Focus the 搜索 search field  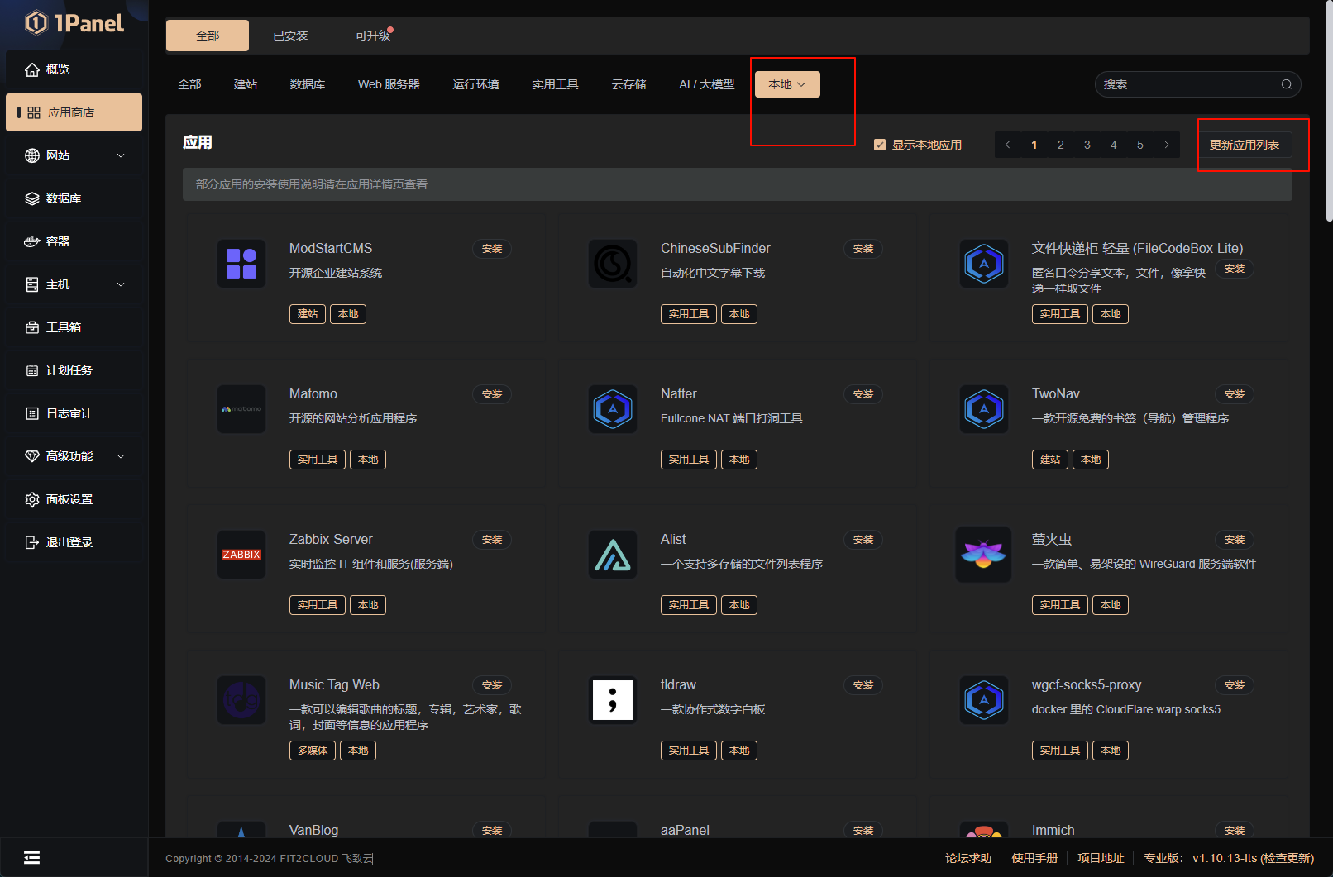(1198, 84)
